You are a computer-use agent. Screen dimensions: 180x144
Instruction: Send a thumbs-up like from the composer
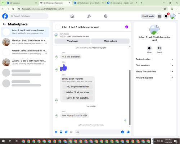tap(128, 132)
